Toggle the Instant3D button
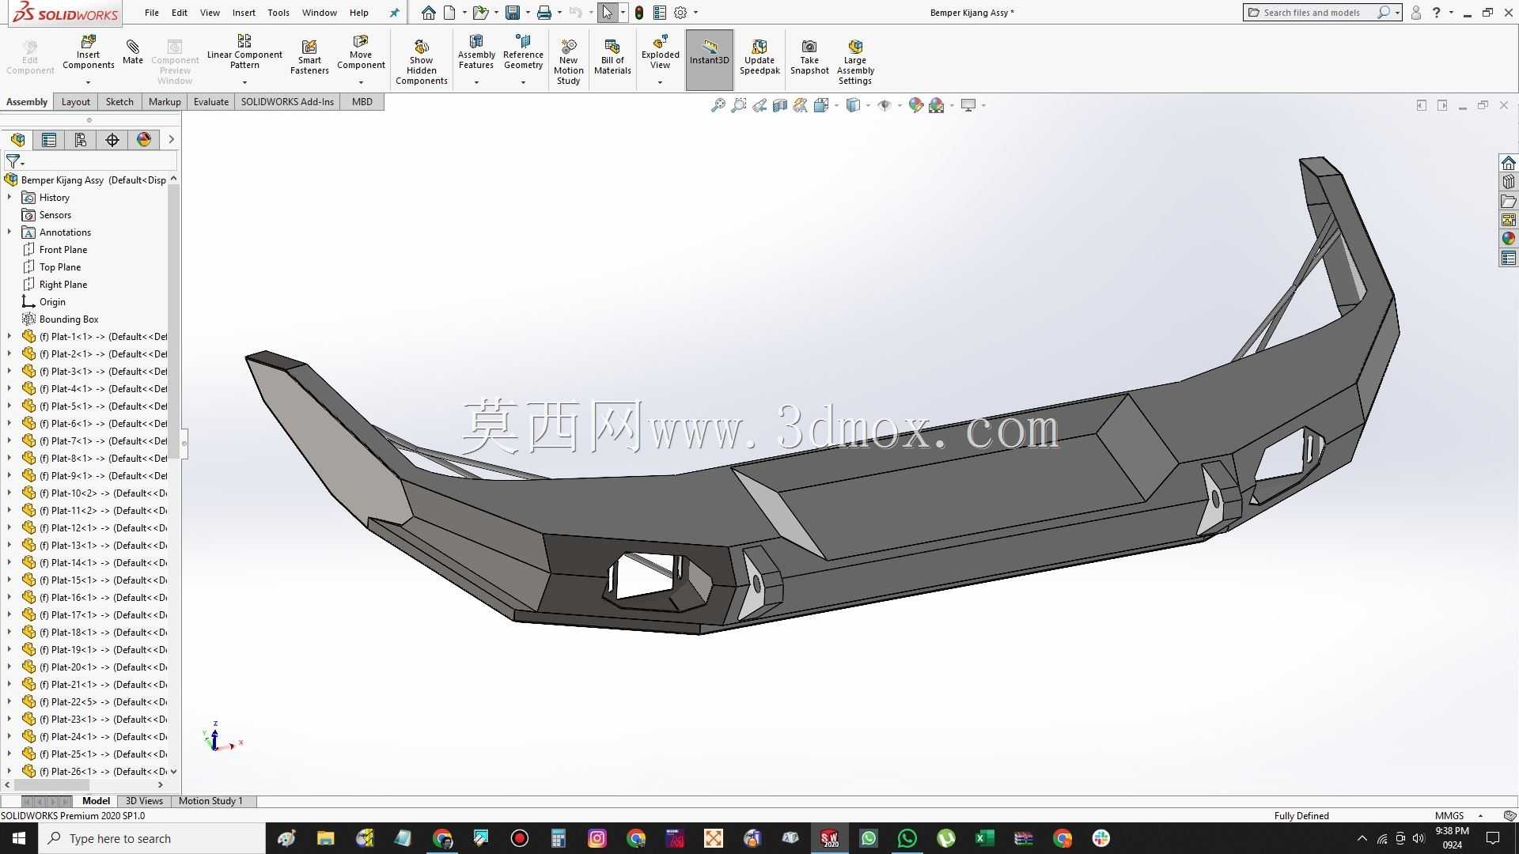Viewport: 1519px width, 854px height. click(710, 59)
